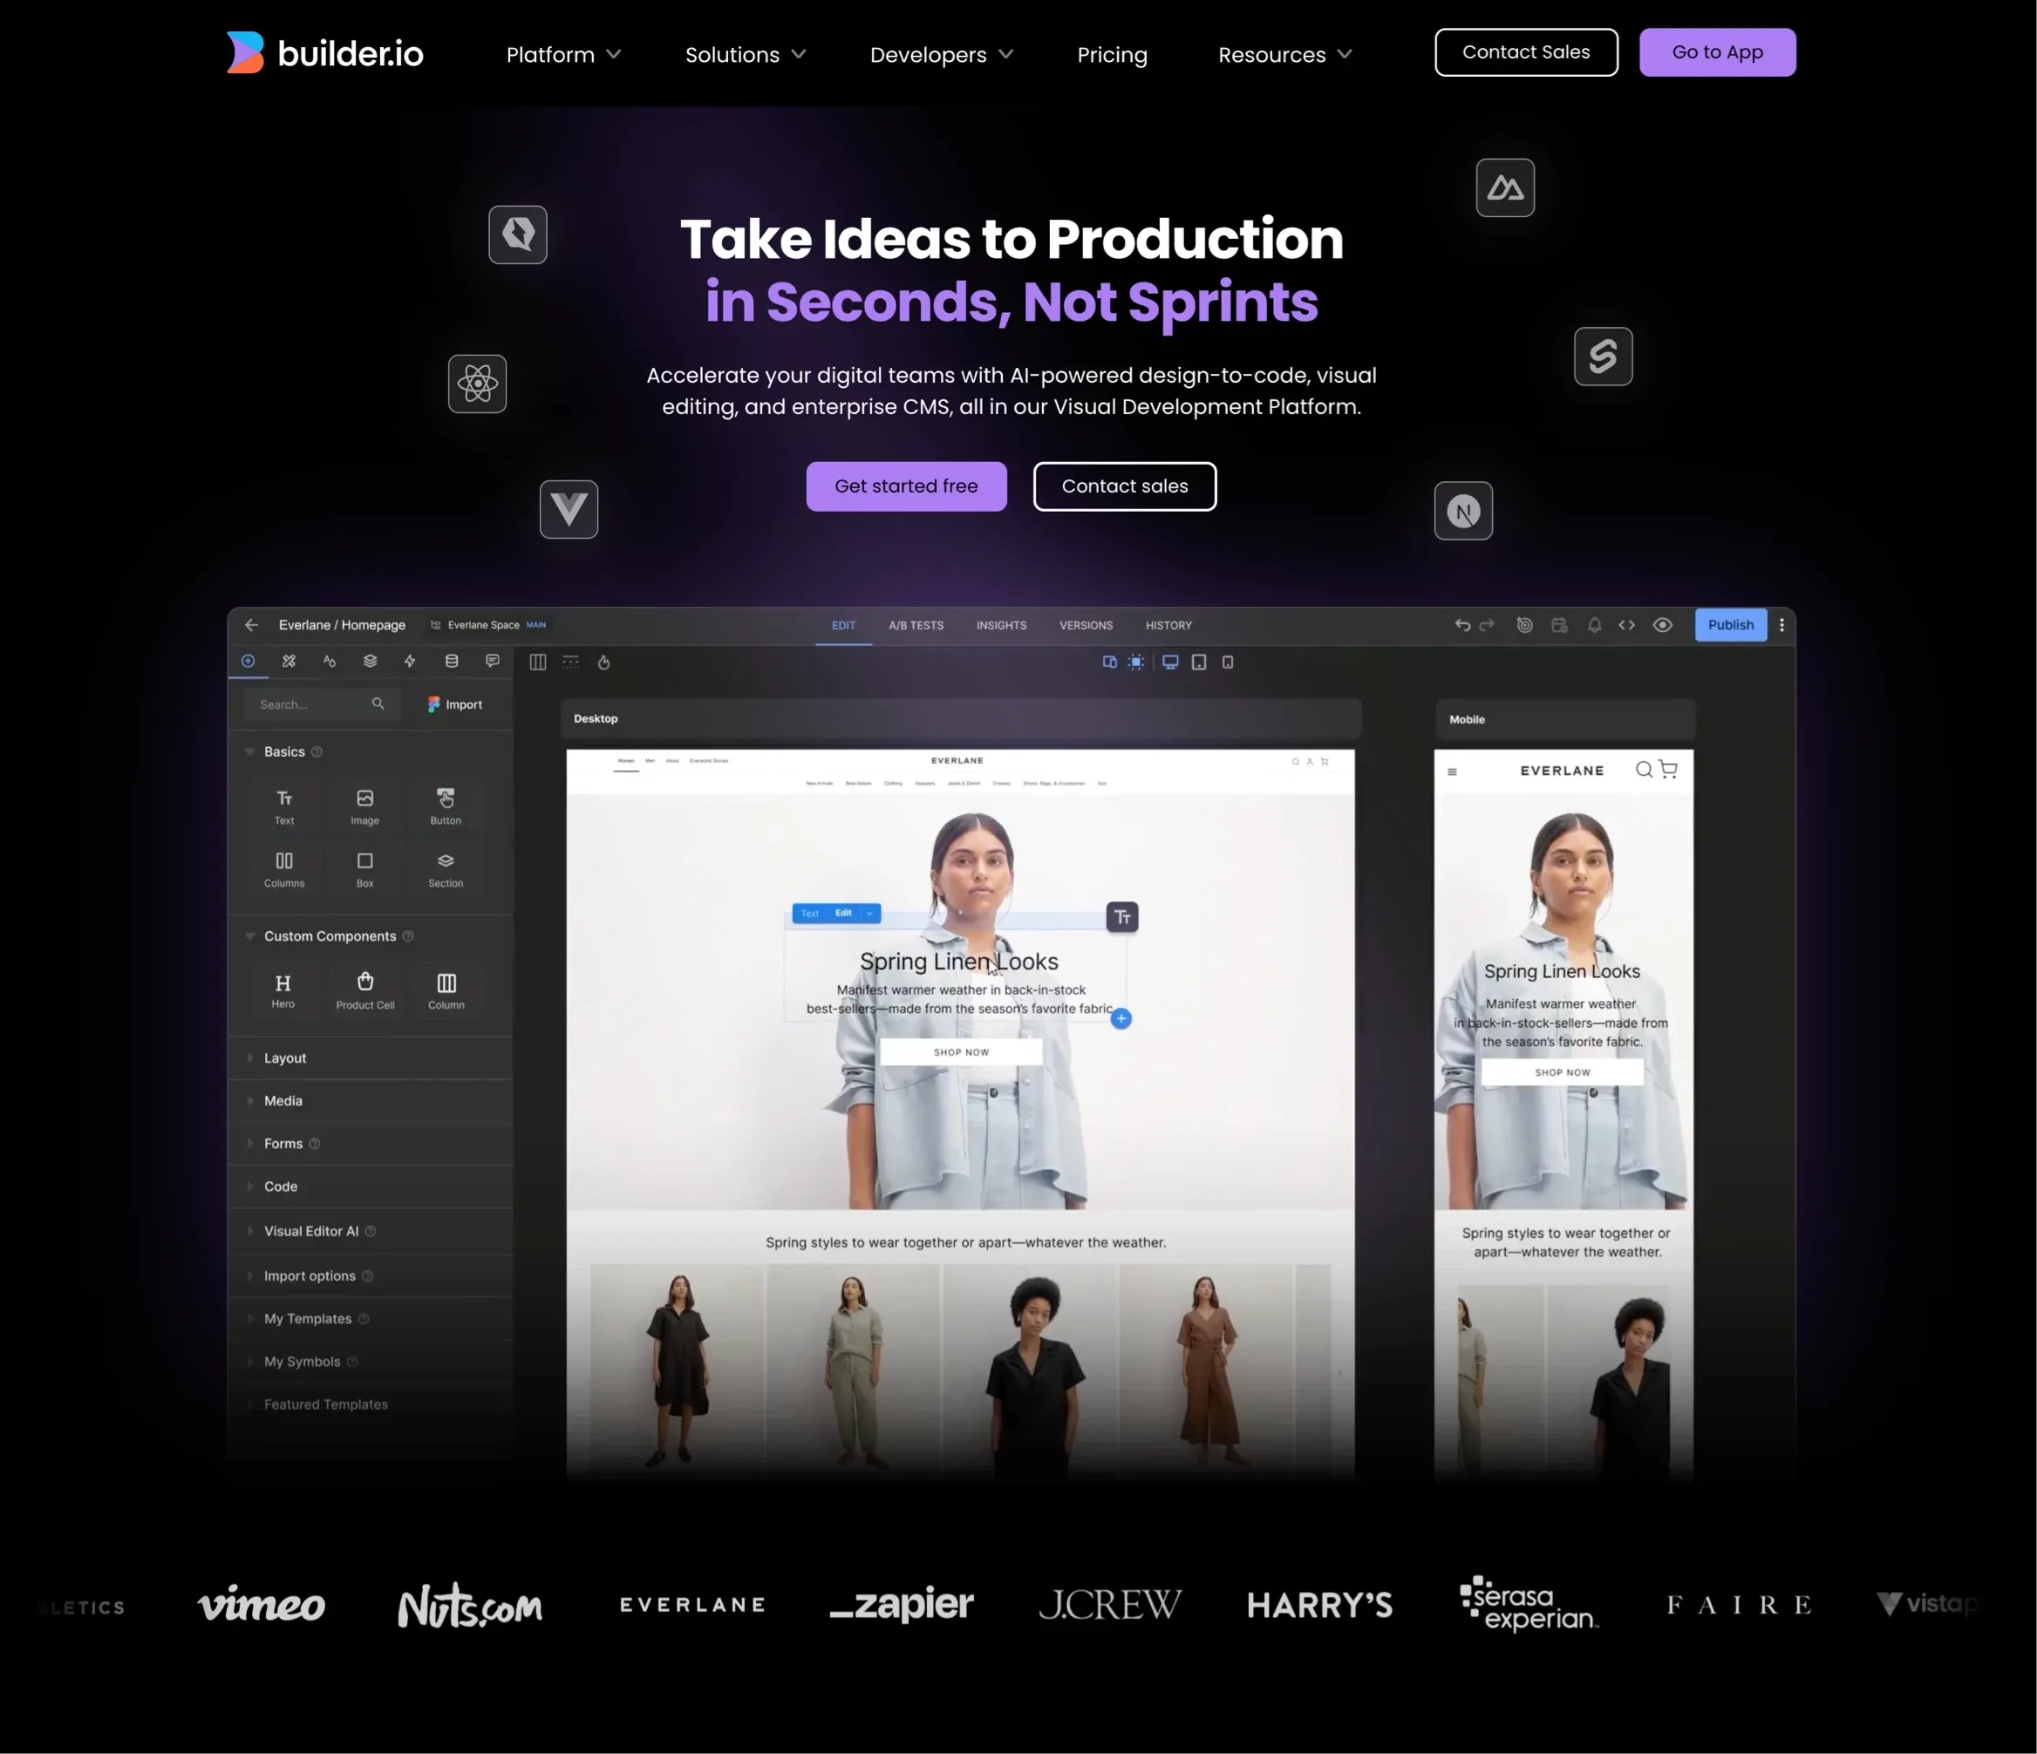Click the purple Publish button
The height and width of the screenshot is (1754, 2037).
(1729, 625)
